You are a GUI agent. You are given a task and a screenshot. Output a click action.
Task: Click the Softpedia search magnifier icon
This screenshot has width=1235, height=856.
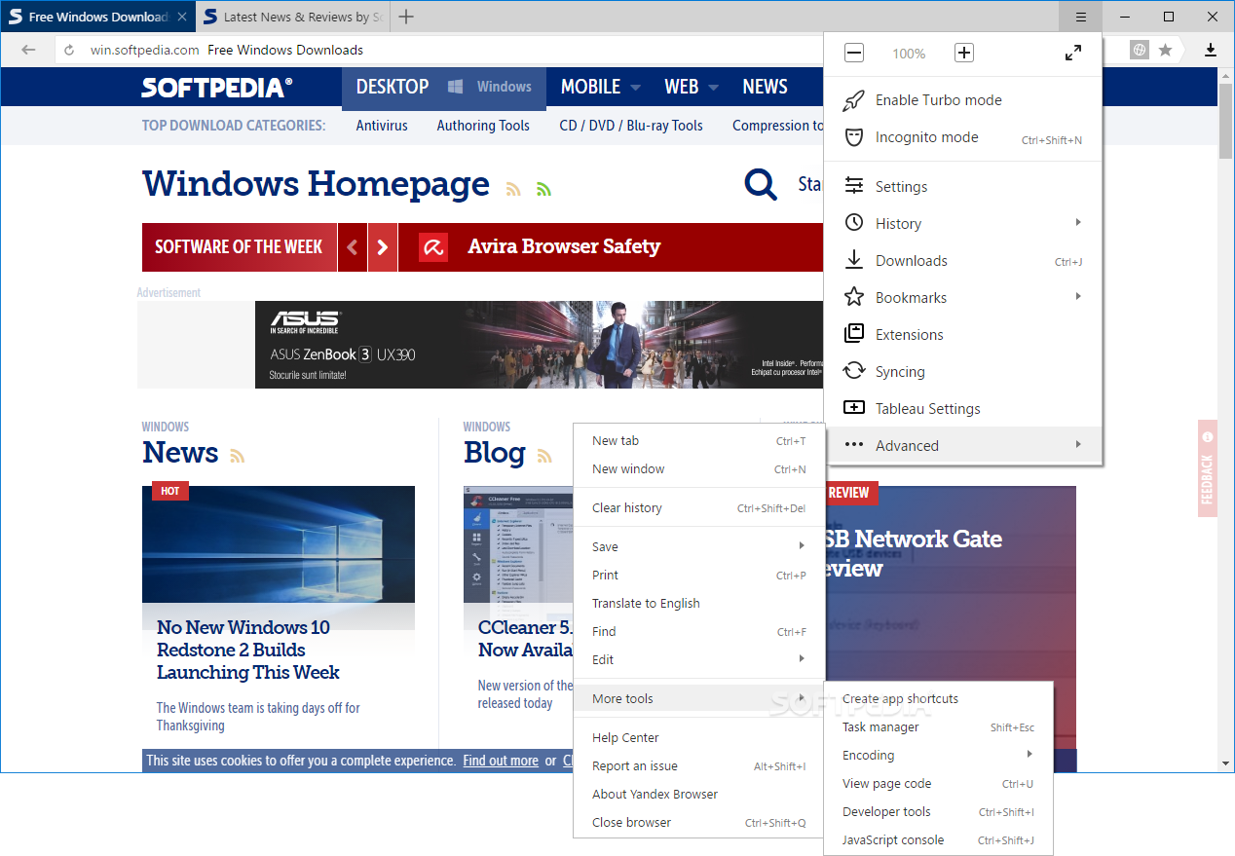(761, 184)
